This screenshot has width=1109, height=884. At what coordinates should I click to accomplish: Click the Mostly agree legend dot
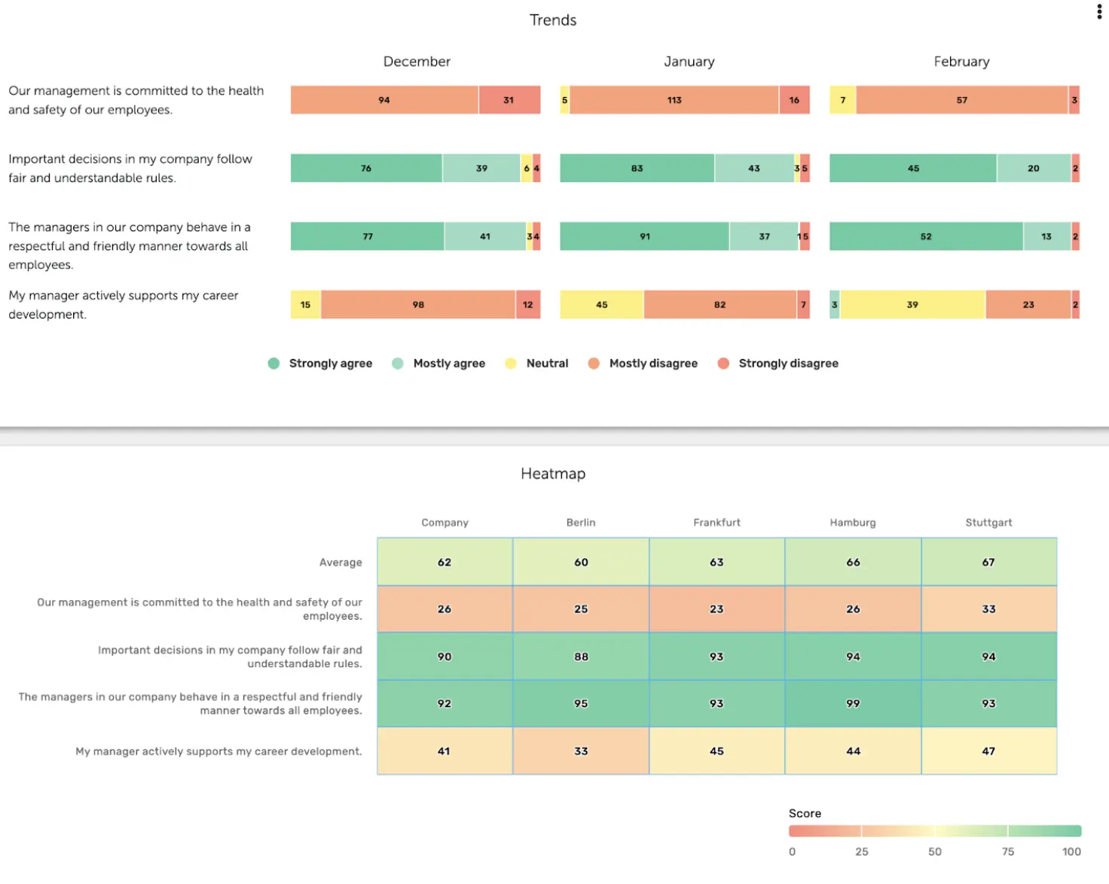397,363
